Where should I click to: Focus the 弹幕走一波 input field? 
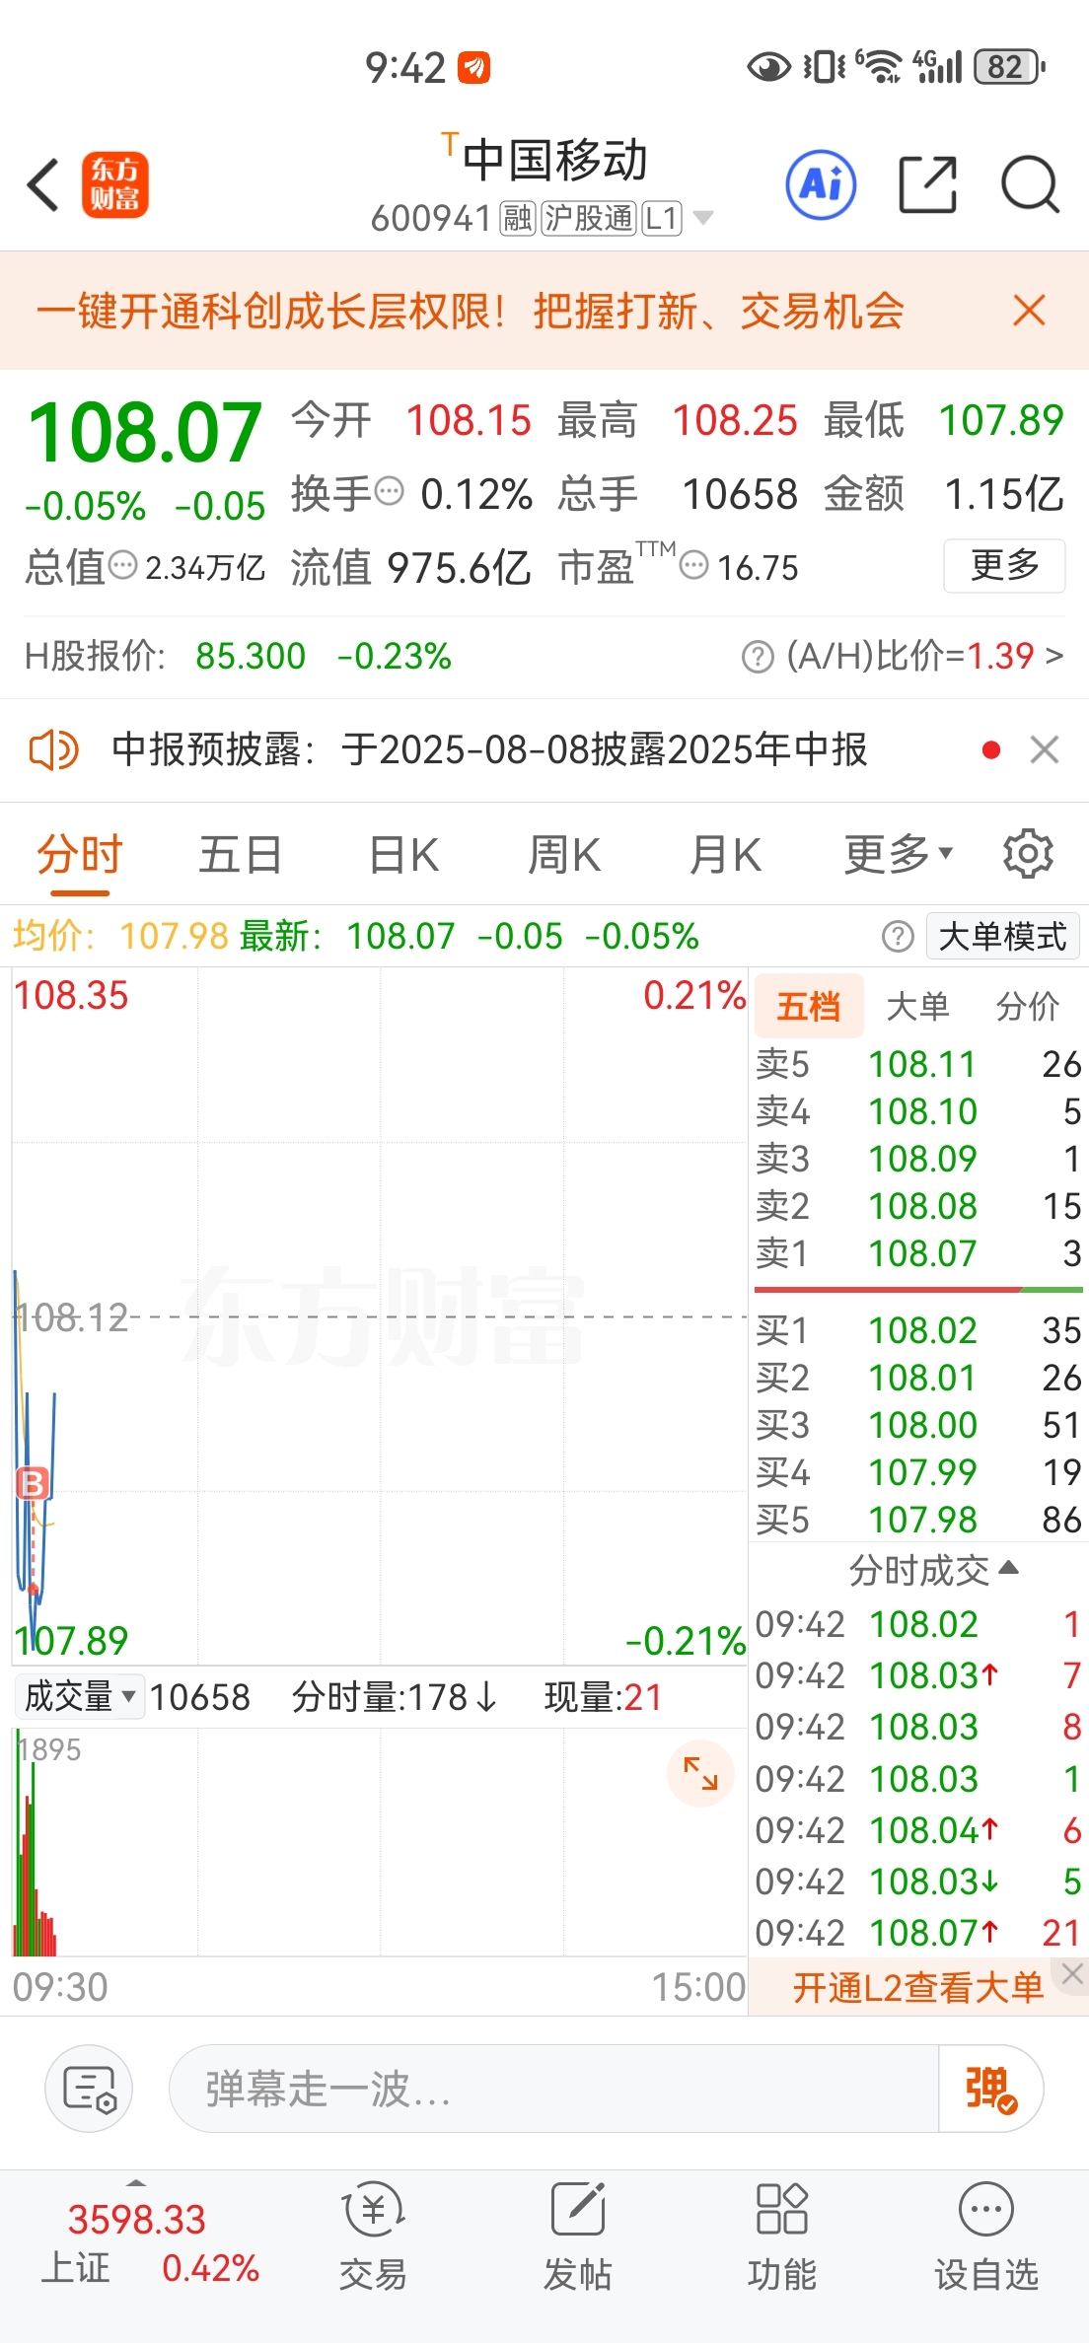(553, 2089)
